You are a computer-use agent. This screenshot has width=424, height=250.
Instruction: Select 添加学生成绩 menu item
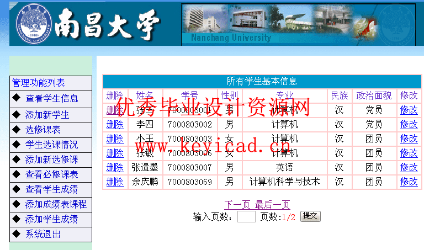pyautogui.click(x=51, y=219)
